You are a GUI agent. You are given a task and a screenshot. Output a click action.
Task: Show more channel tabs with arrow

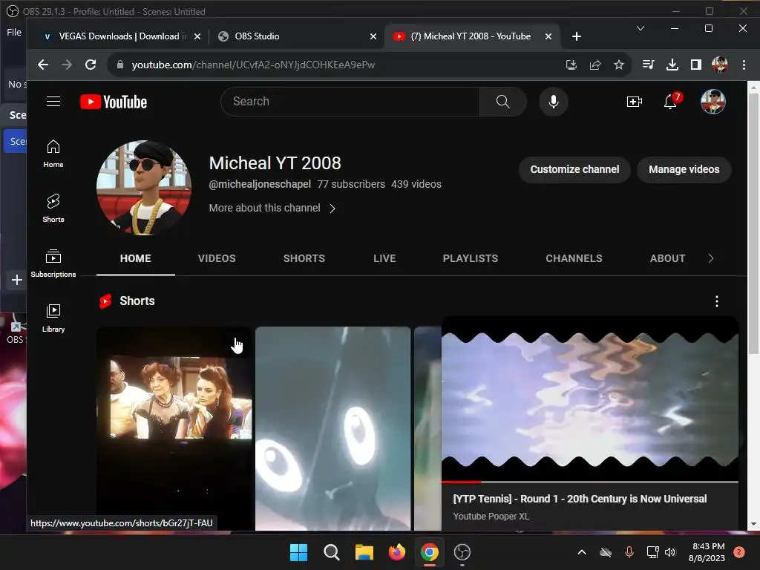pyautogui.click(x=710, y=258)
